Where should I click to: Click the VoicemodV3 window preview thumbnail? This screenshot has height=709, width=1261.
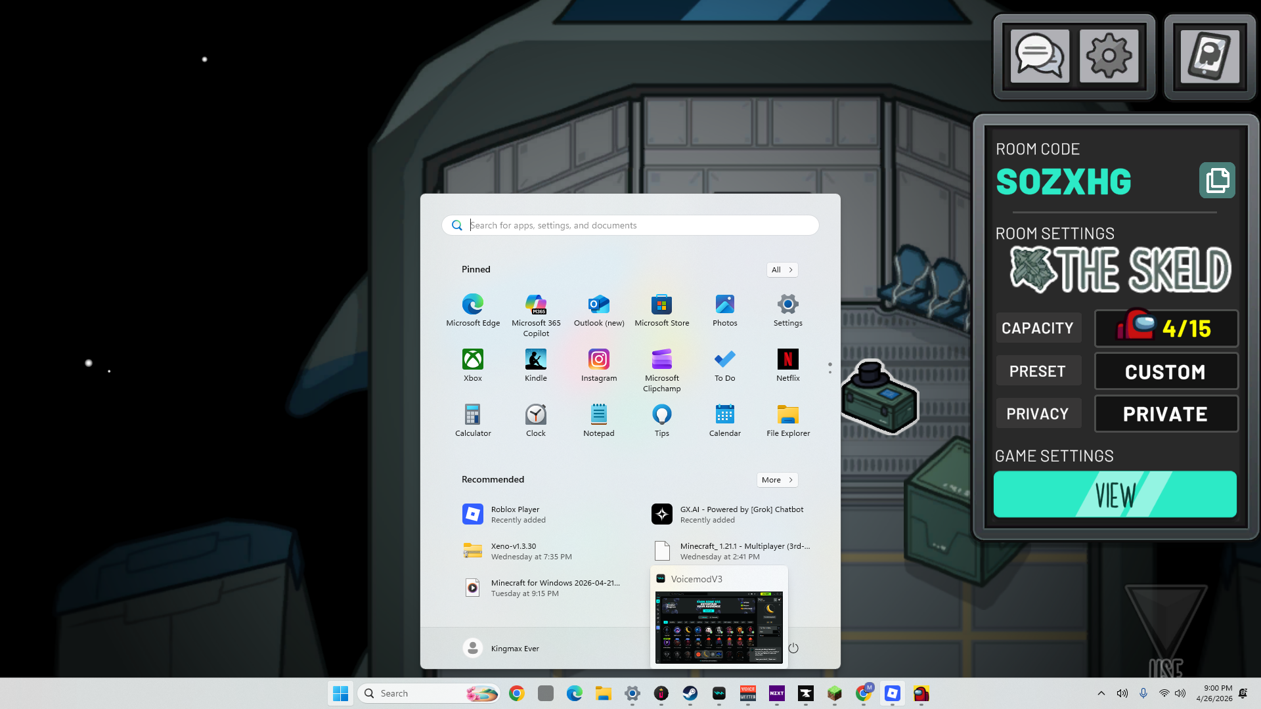719,627
